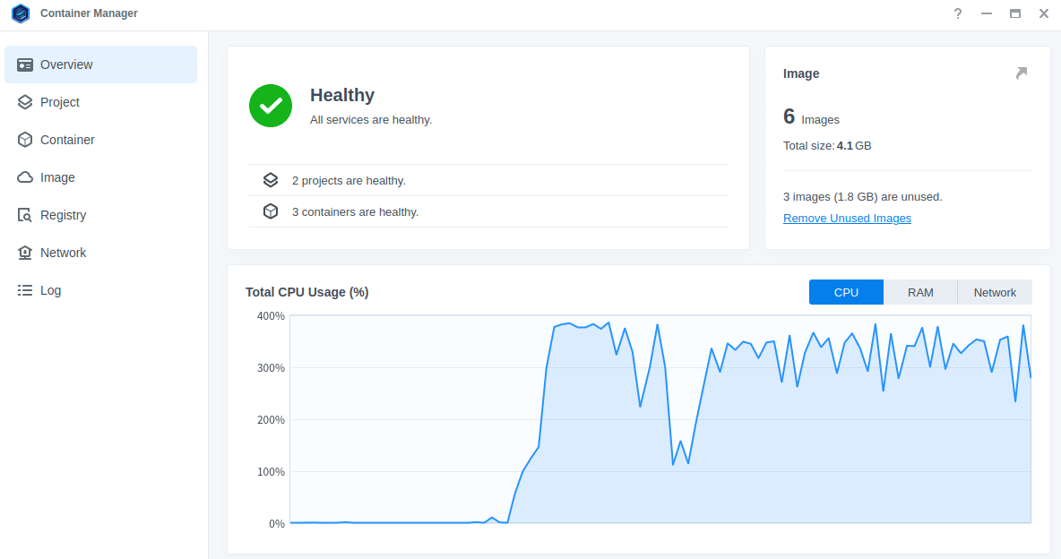
Task: Navigate to the Image section
Action: coord(101,177)
